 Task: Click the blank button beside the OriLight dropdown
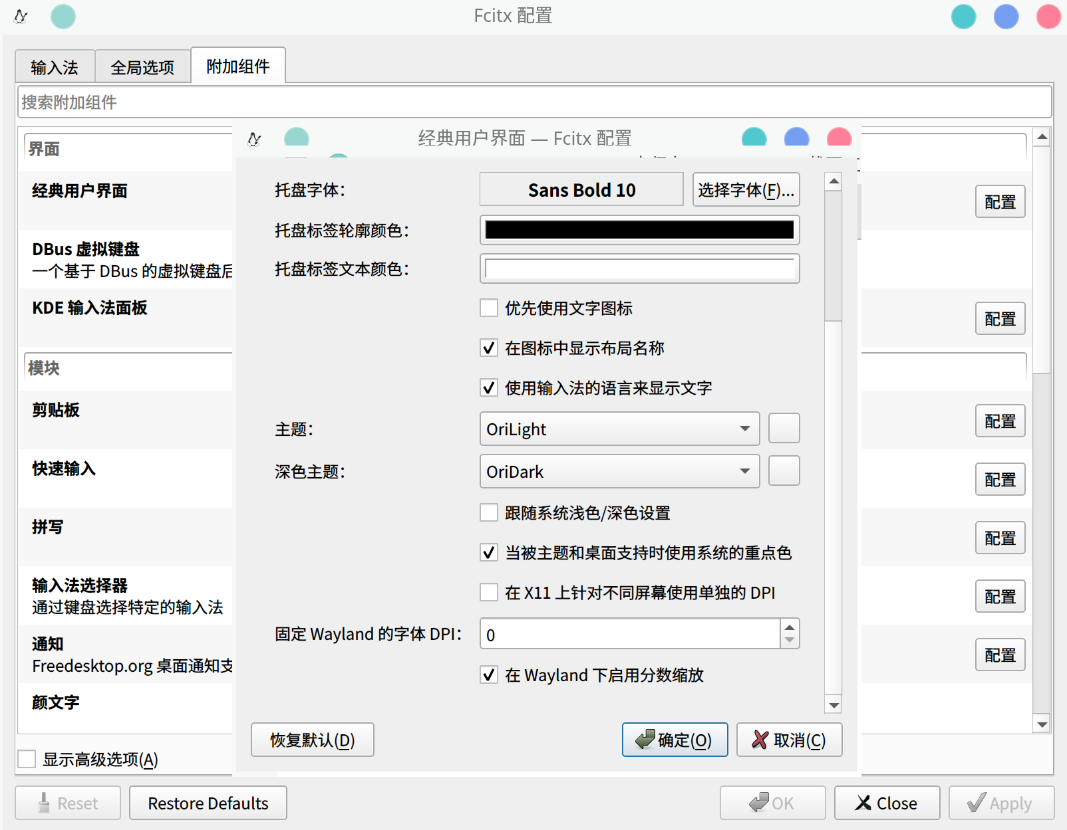coord(784,428)
